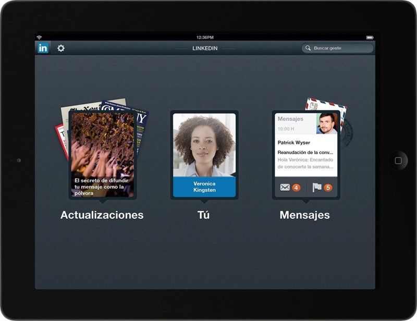
Task: Tap the LinkedIn logo icon
Action: [x=43, y=48]
